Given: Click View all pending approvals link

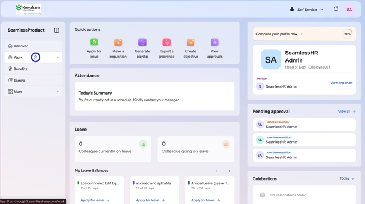Looking at the screenshot, I should 347,112.
